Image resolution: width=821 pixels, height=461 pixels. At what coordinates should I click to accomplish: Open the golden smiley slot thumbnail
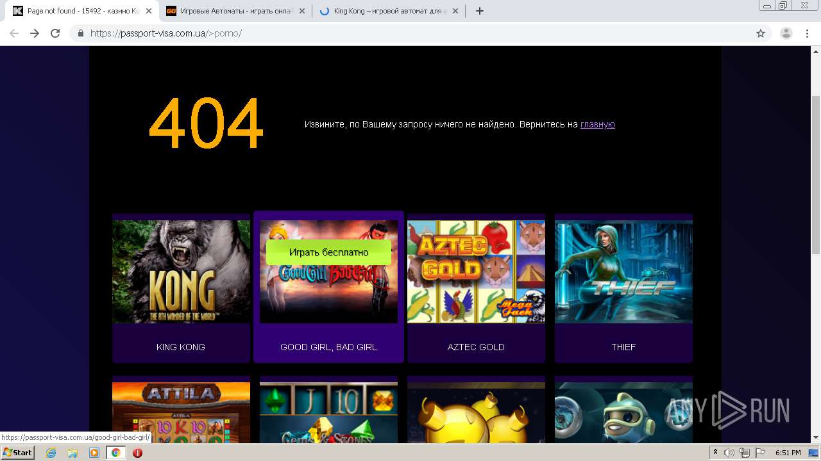pyautogui.click(x=476, y=412)
